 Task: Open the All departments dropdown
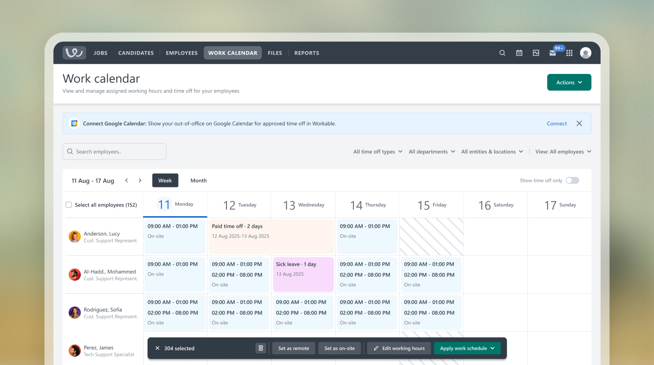tap(432, 152)
